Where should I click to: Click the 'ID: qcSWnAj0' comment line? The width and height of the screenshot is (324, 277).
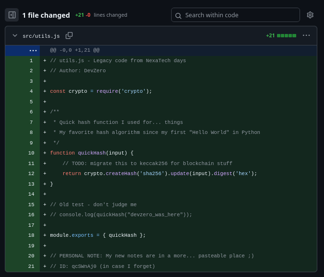(x=103, y=266)
